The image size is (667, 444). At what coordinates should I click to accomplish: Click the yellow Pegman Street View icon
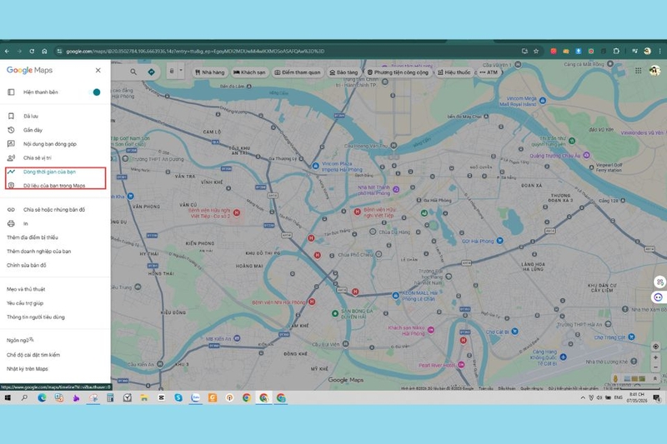(615, 378)
